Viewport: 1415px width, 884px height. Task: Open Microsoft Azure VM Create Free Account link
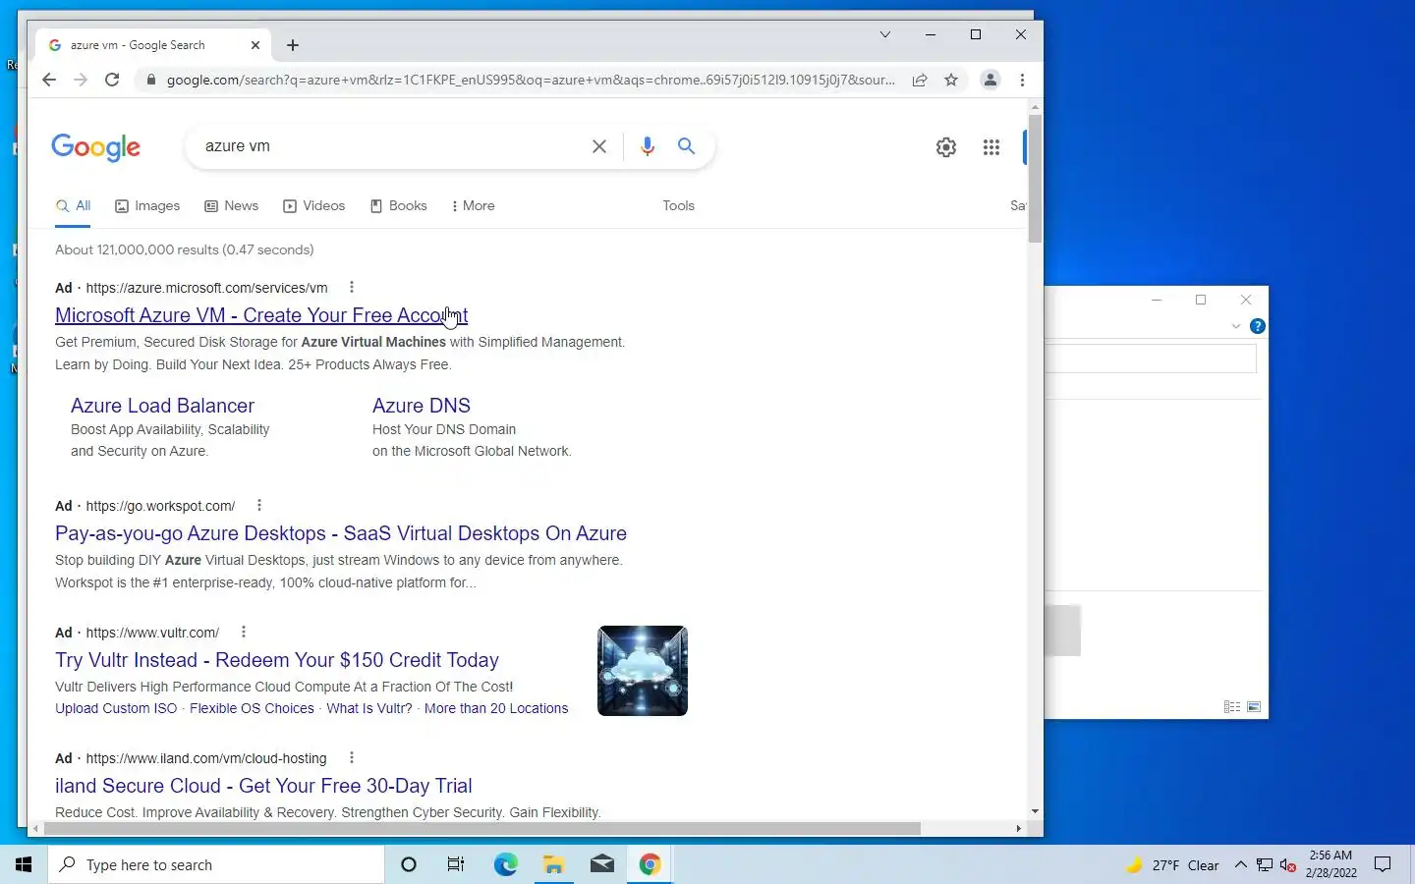click(x=261, y=315)
